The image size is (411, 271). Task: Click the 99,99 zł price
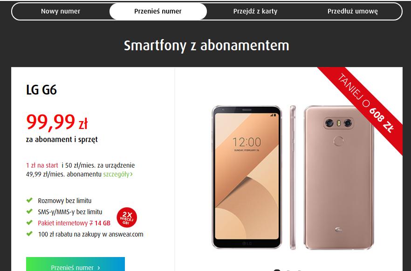57,122
